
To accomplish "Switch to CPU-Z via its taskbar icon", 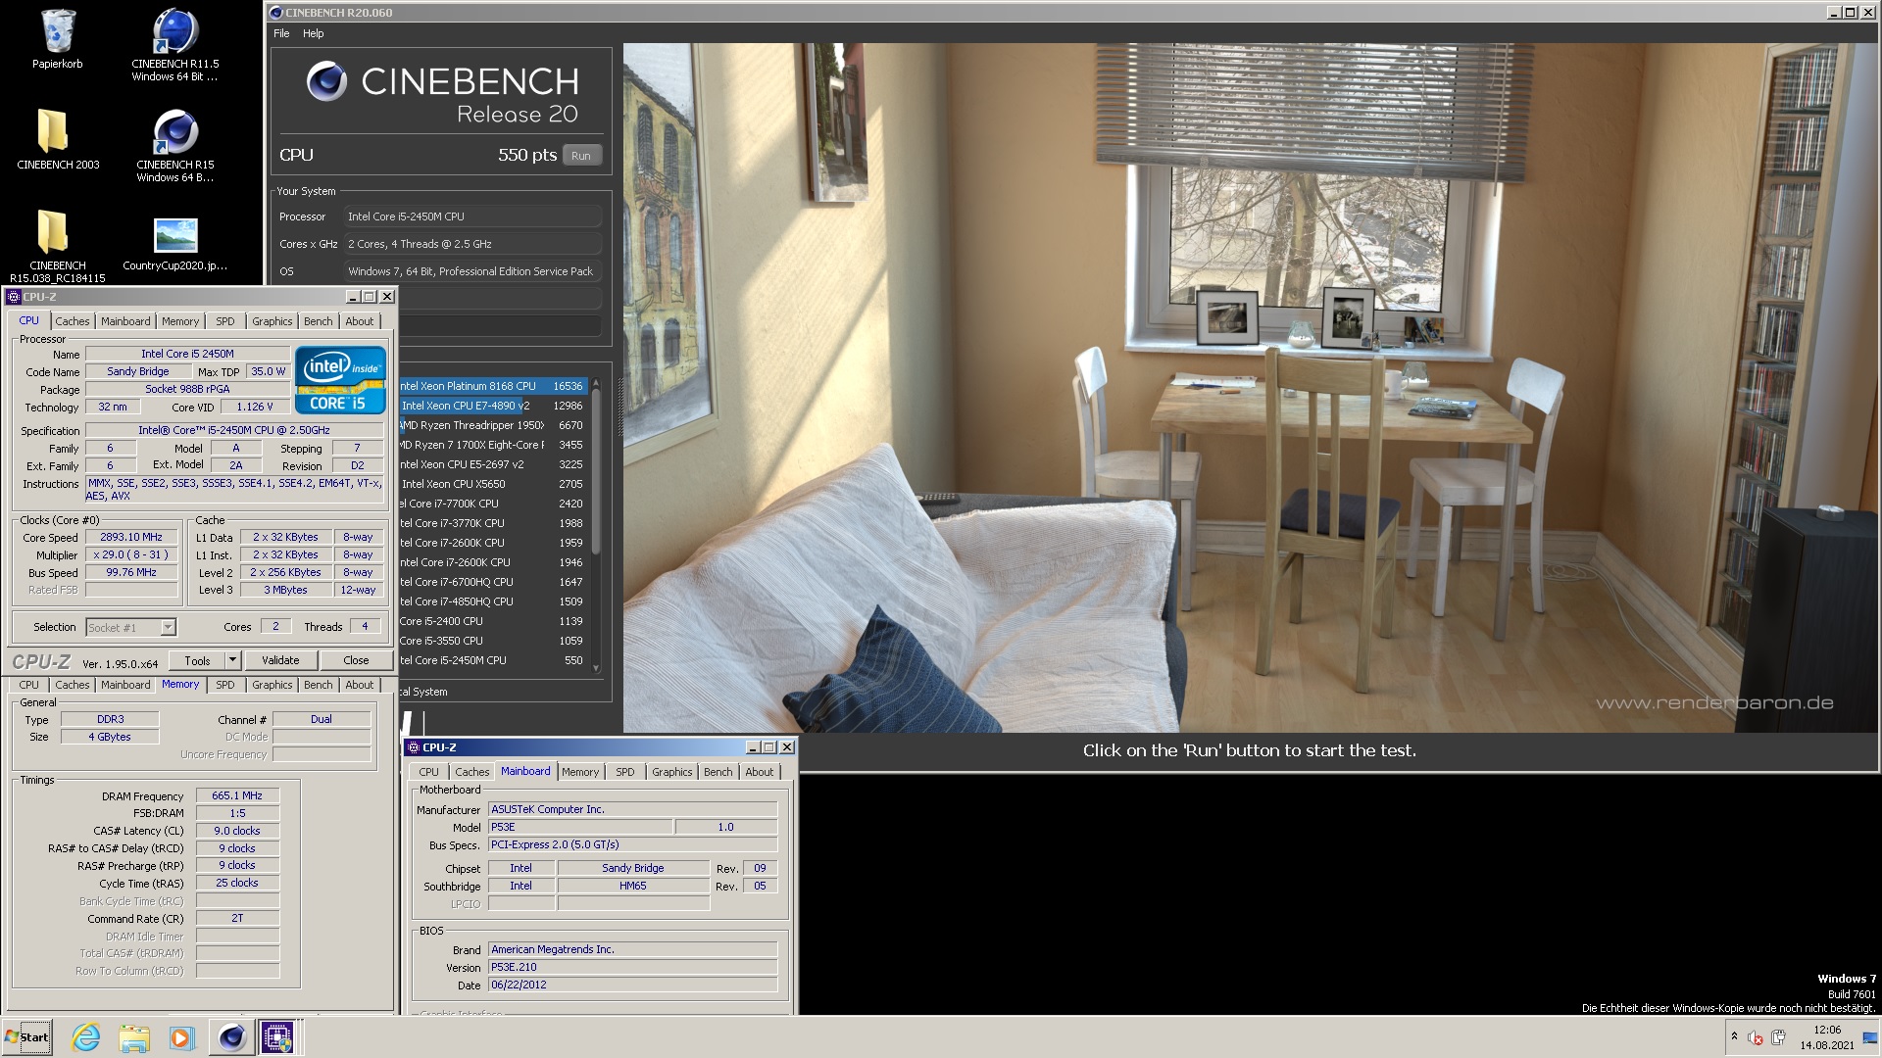I will click(x=277, y=1037).
